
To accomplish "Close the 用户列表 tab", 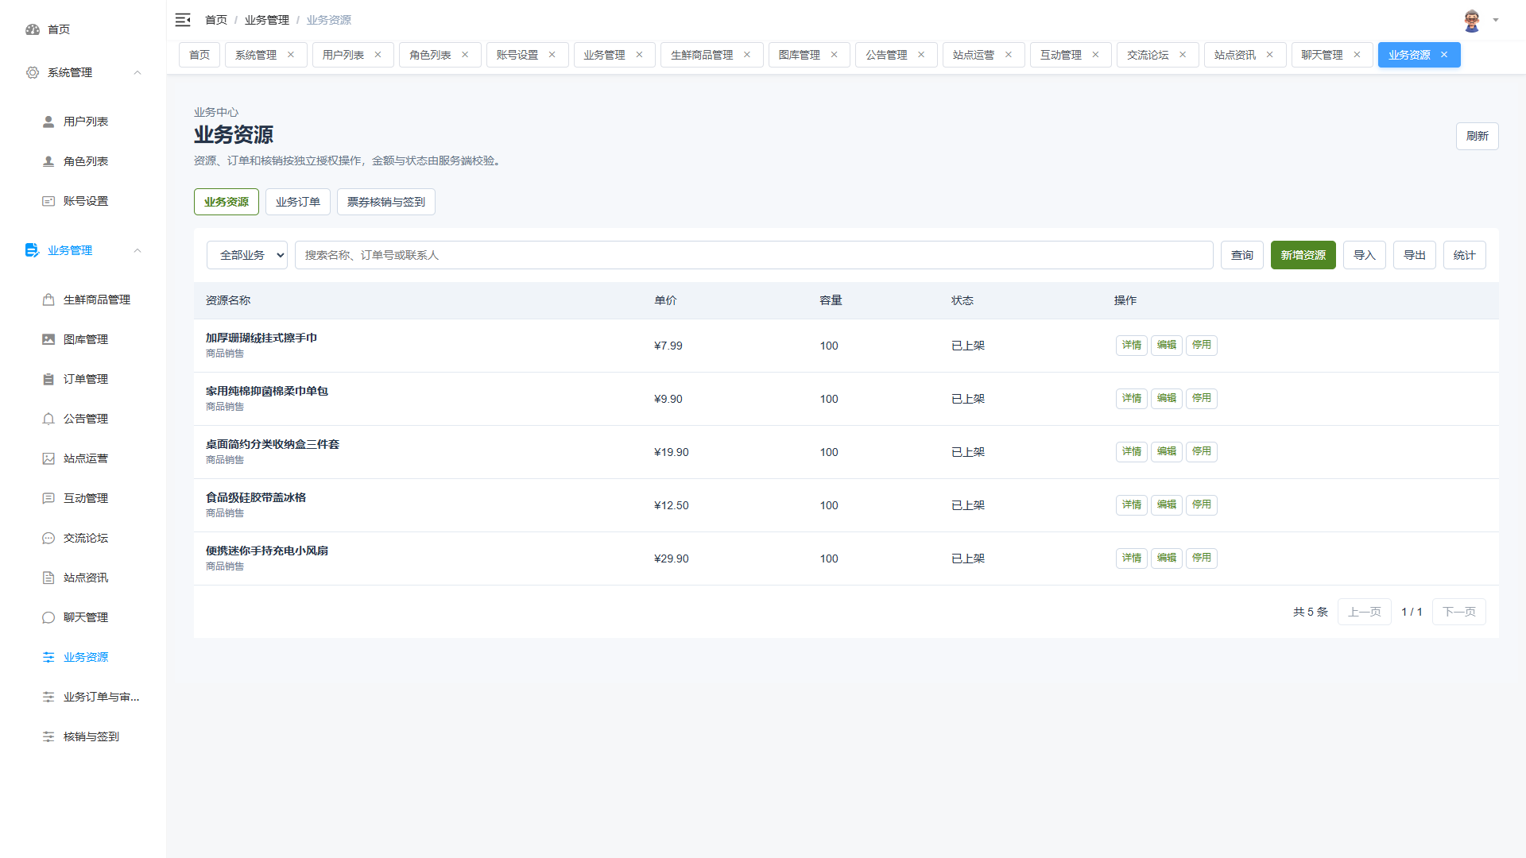I will click(x=378, y=55).
